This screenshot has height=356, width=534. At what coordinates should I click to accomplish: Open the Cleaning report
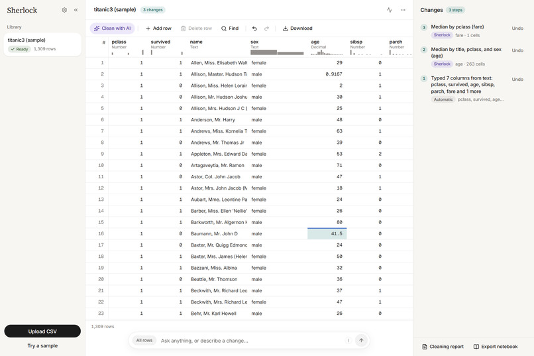tap(443, 347)
